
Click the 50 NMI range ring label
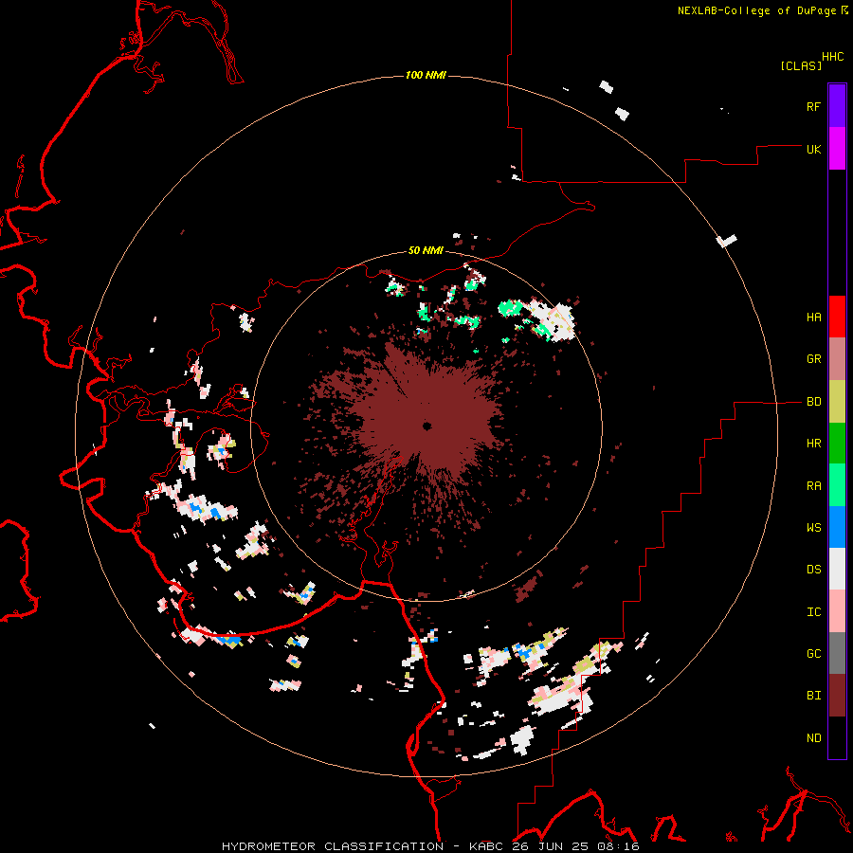click(426, 250)
